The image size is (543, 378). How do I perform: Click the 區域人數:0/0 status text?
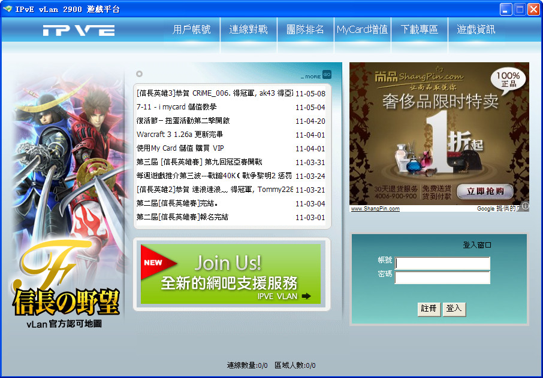pyautogui.click(x=295, y=365)
